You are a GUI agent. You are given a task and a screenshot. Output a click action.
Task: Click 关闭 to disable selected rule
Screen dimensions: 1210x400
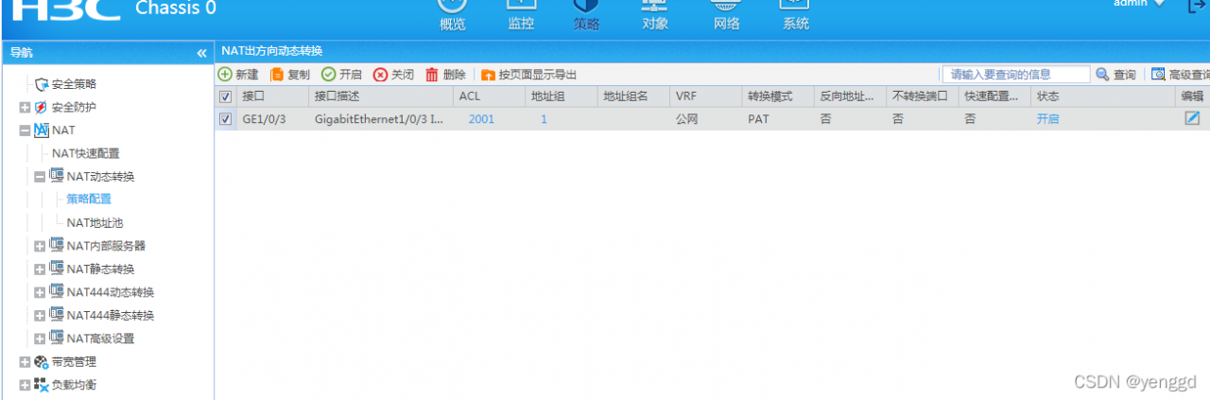[393, 75]
